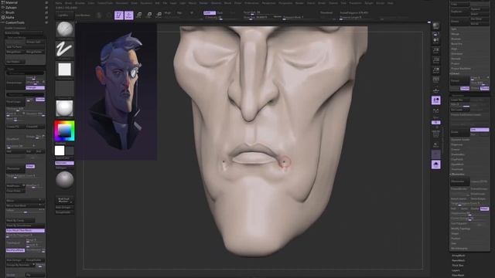Open the Zplugin palette in left tray
Viewport: 495px width, 278px height.
(12, 8)
